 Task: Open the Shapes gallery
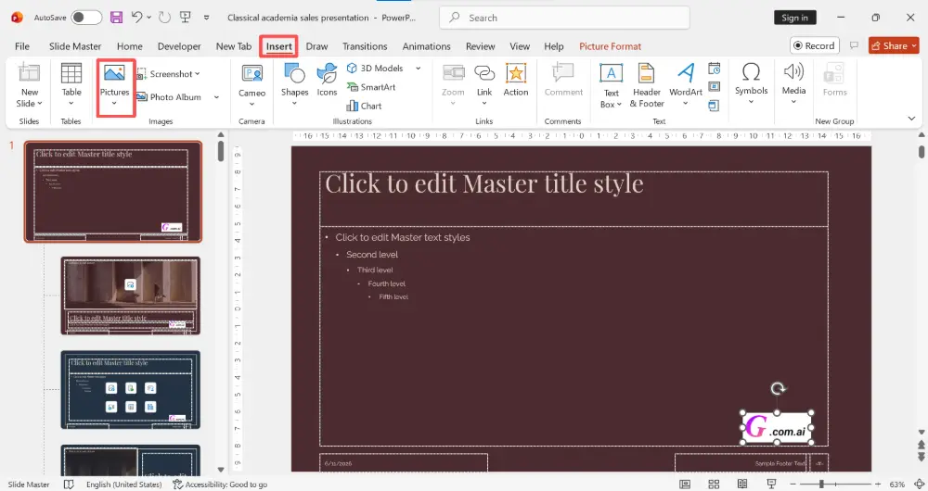294,85
